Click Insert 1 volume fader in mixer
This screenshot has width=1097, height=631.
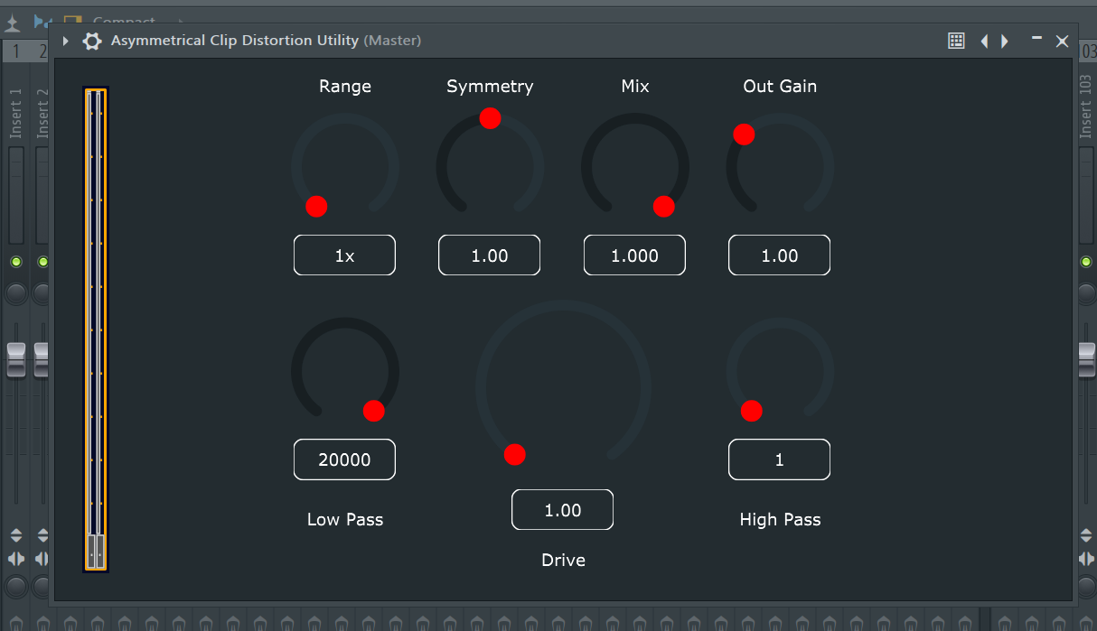pyautogui.click(x=16, y=359)
